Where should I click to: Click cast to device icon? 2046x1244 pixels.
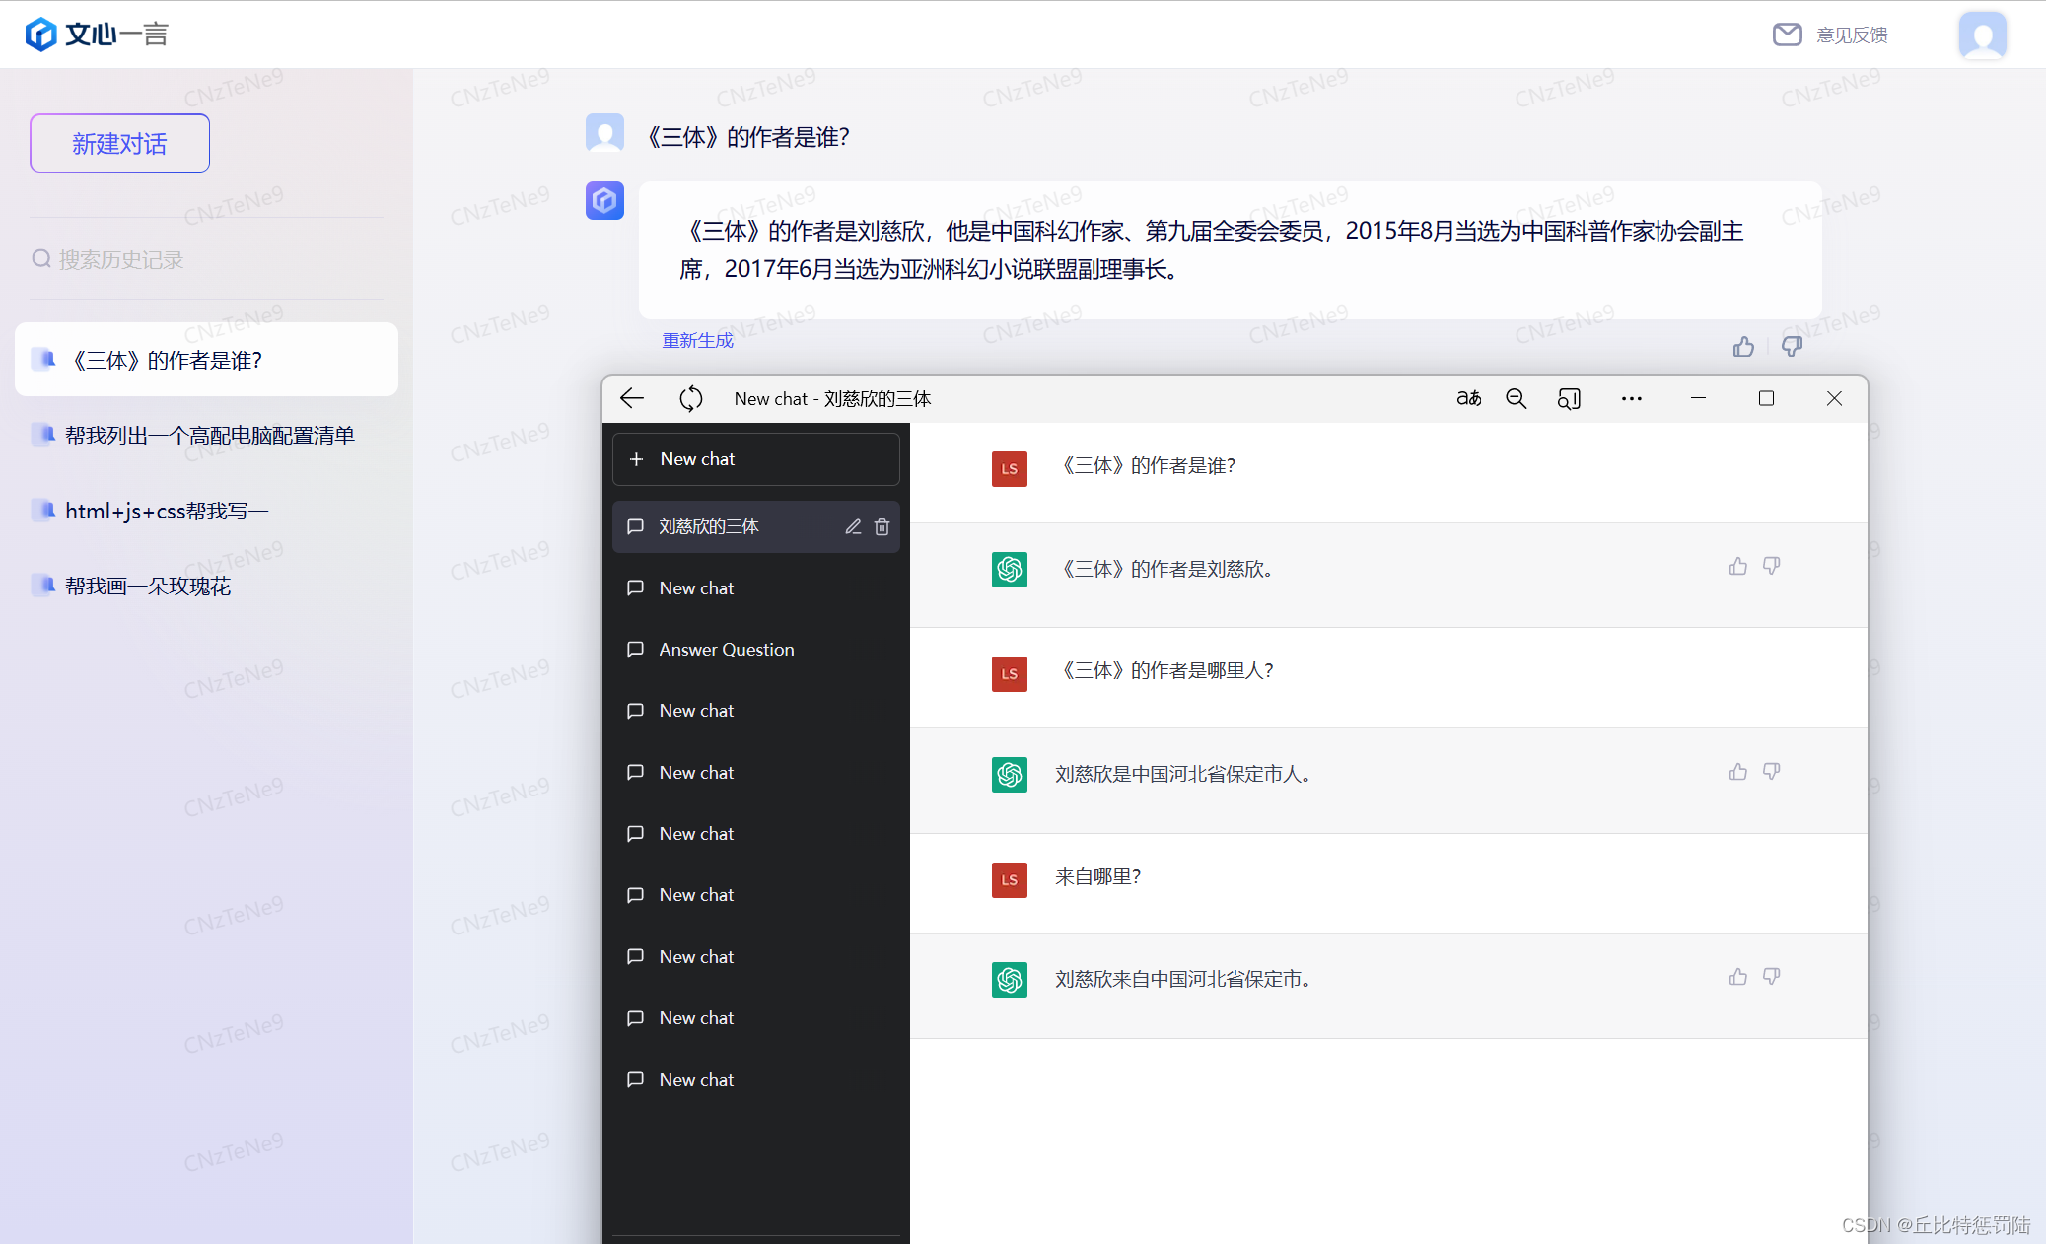[1569, 398]
